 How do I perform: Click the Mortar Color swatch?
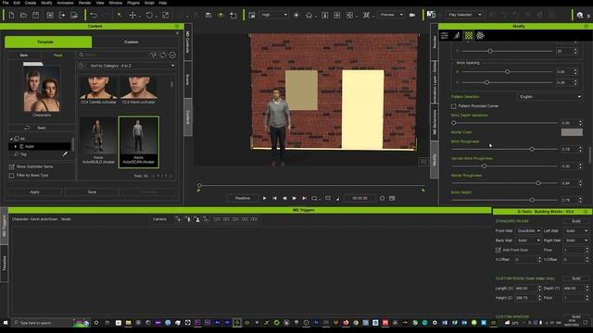pyautogui.click(x=572, y=132)
